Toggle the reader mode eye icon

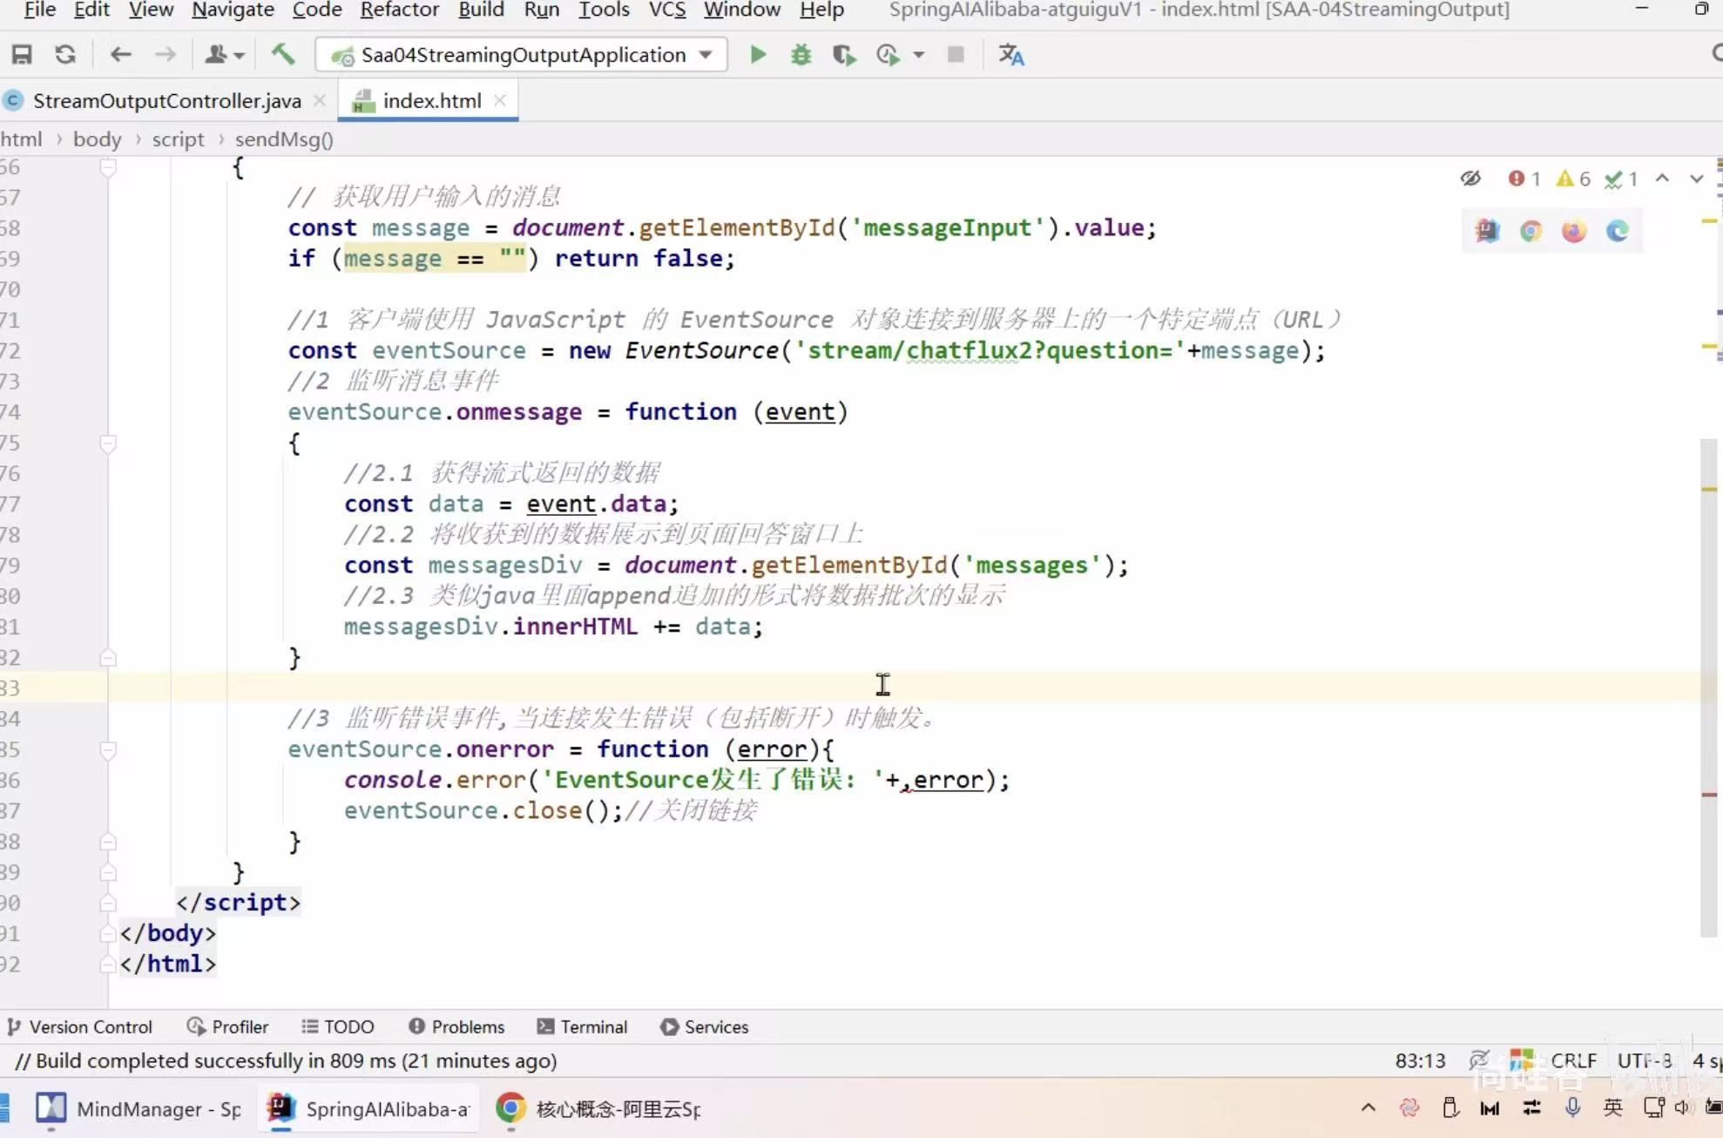coord(1470,179)
